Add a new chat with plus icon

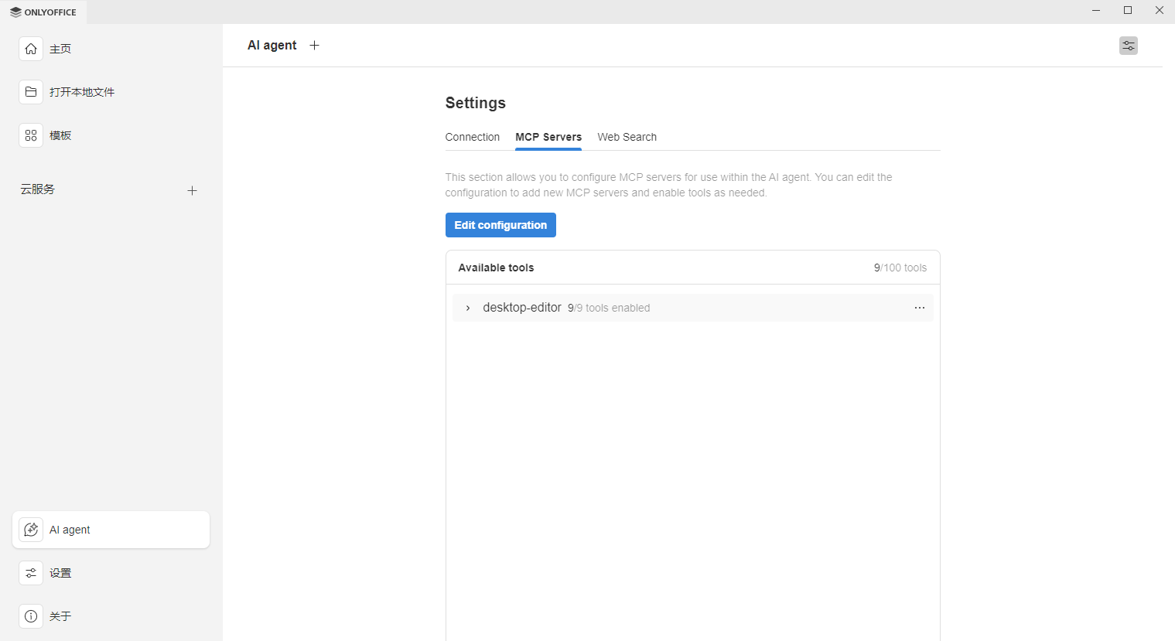tap(314, 46)
